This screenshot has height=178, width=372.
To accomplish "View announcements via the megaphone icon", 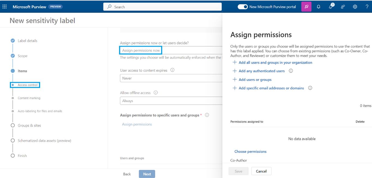I will [x=330, y=7].
